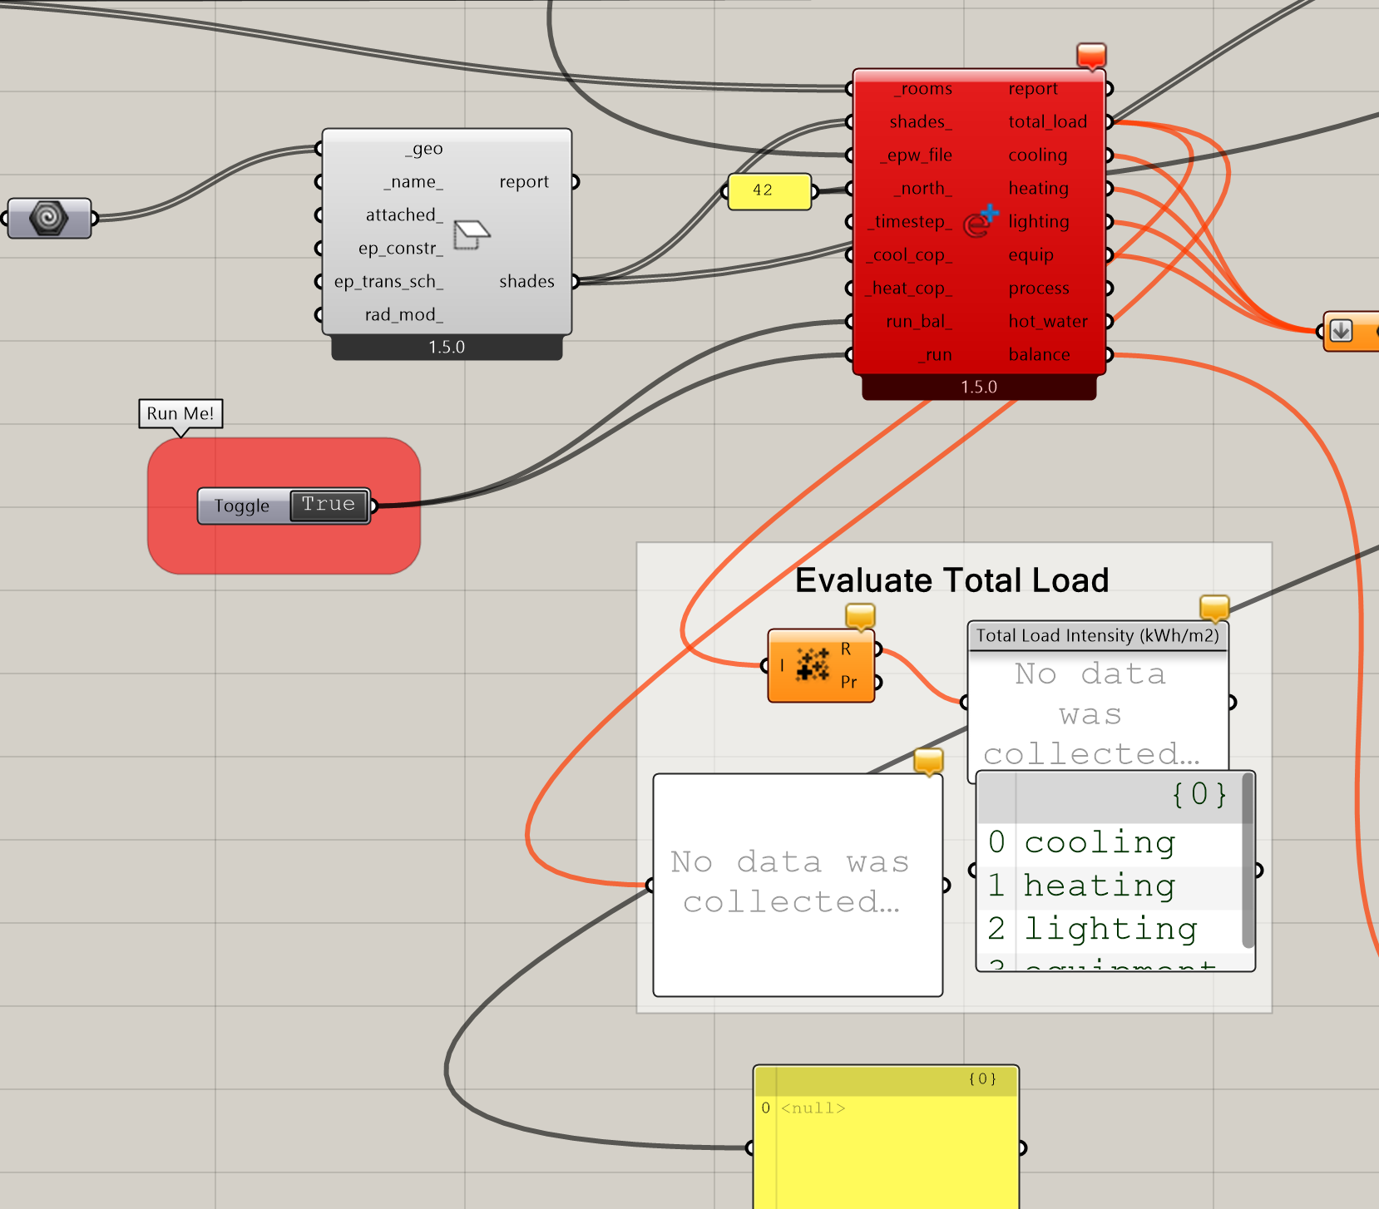This screenshot has height=1209, width=1379.
Task: Select the 42 north value panel
Action: click(x=769, y=191)
